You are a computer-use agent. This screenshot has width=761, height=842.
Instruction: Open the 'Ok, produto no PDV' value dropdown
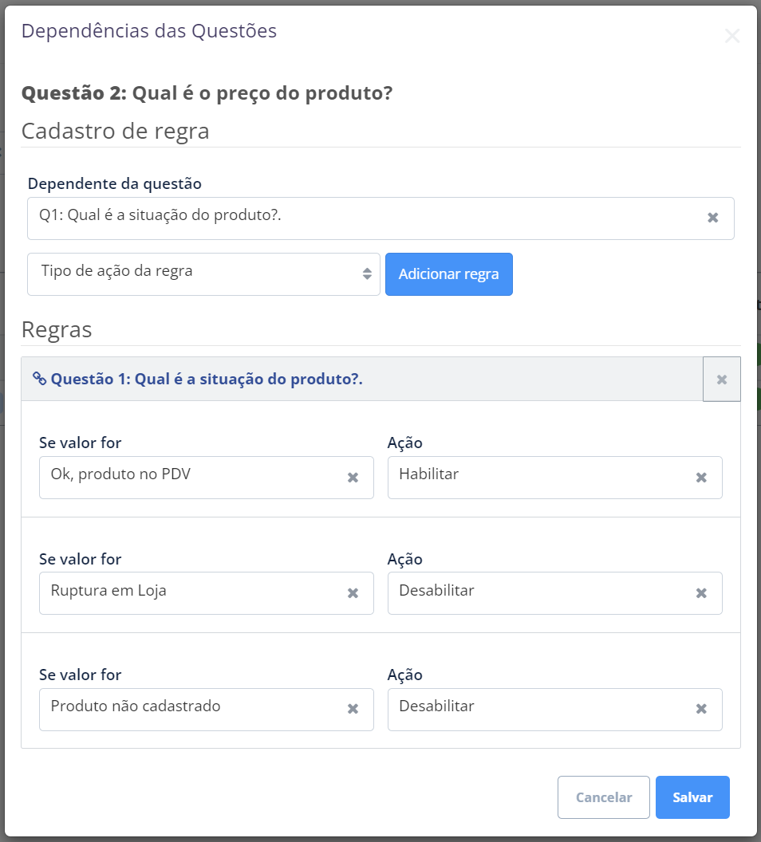191,478
